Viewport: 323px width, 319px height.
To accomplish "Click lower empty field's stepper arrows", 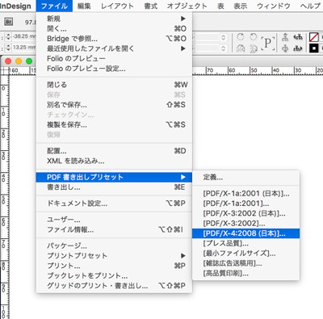I will [223, 48].
